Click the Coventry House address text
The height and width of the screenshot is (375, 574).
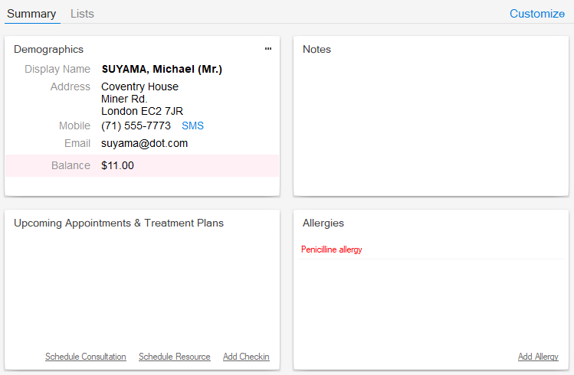(139, 86)
